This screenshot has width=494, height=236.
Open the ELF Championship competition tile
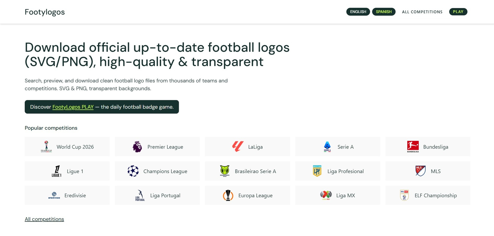[428, 195]
